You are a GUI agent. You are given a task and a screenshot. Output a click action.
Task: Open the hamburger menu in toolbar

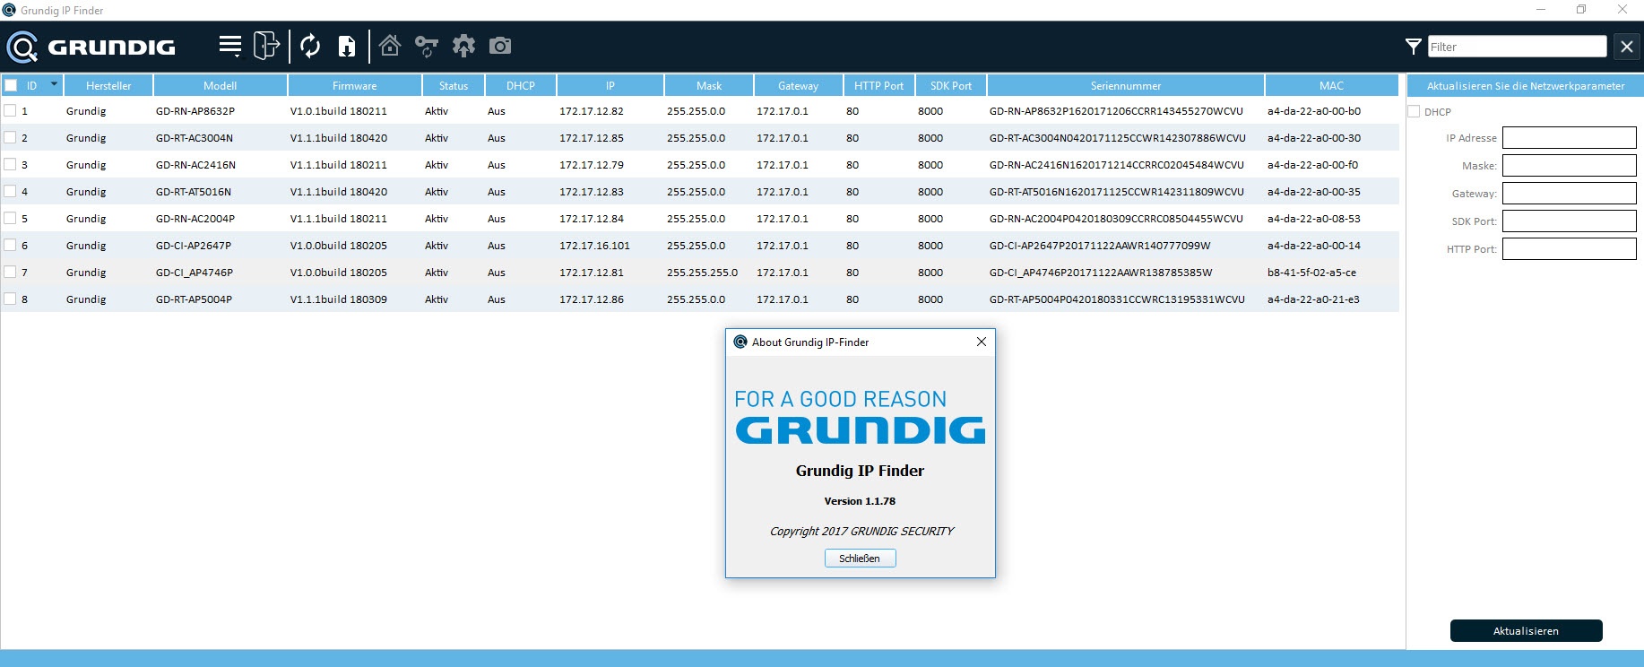[x=230, y=46]
